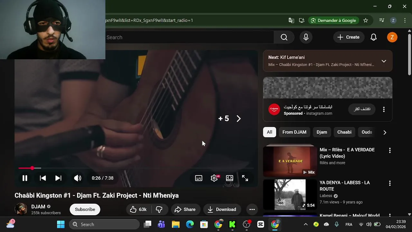Open Microsoft Store from taskbar
The width and height of the screenshot is (412, 232).
click(204, 224)
